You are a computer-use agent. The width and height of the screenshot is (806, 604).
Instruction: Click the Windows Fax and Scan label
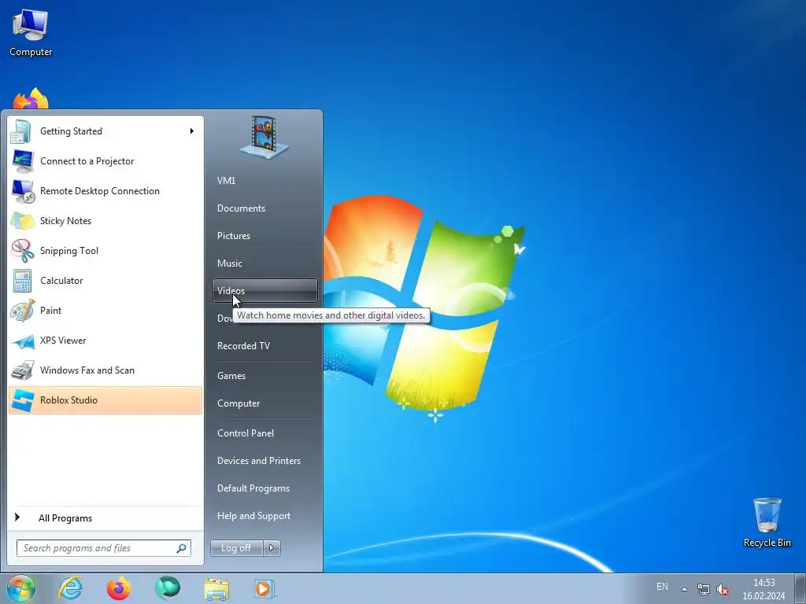pyautogui.click(x=87, y=370)
